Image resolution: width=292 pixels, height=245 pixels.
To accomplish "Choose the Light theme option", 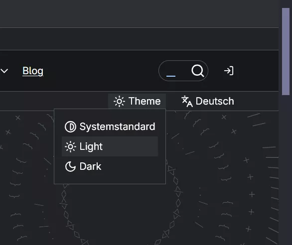I will (x=110, y=146).
